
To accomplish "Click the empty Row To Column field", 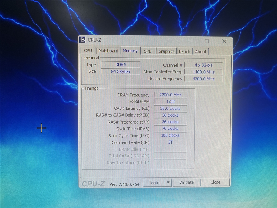I will (x=170, y=162).
